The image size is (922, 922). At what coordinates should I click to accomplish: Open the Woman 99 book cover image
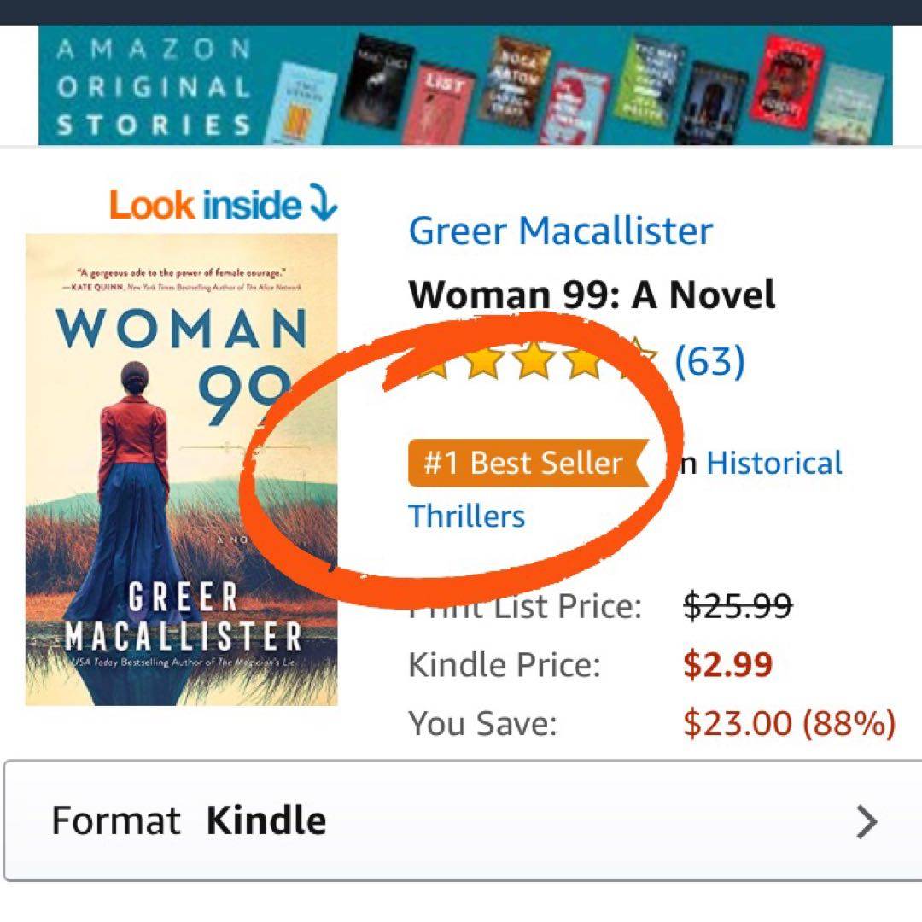(x=181, y=470)
